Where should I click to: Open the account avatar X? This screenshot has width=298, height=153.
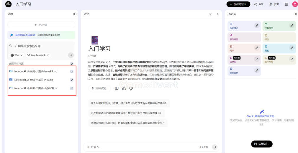(x=295, y=4)
